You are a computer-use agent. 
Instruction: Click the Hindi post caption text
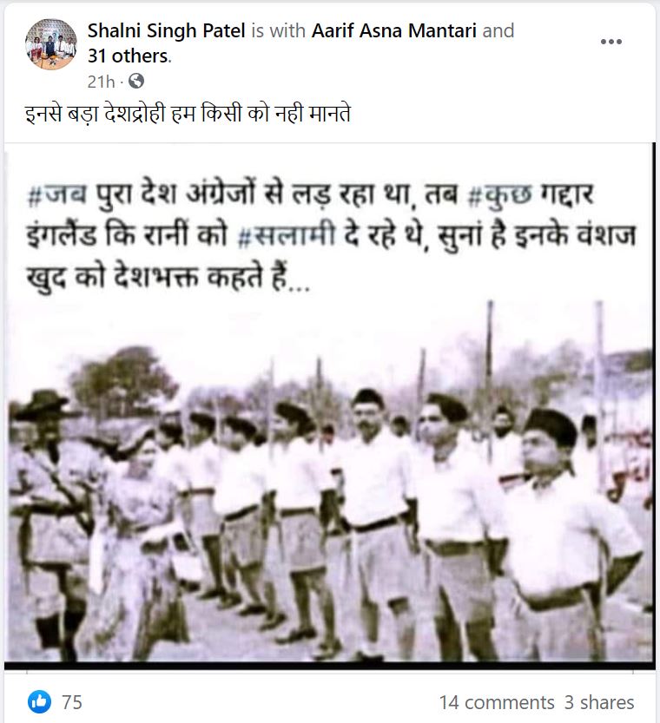(x=188, y=114)
